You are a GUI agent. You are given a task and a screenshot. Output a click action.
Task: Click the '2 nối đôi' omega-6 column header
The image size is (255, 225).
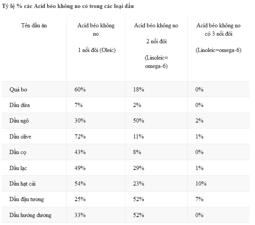click(156, 46)
